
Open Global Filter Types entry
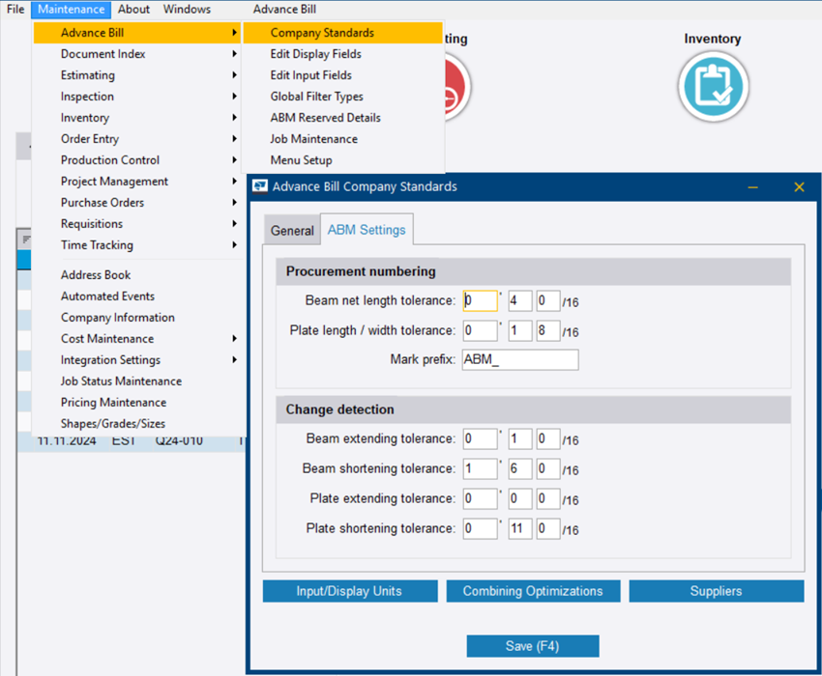pyautogui.click(x=343, y=97)
